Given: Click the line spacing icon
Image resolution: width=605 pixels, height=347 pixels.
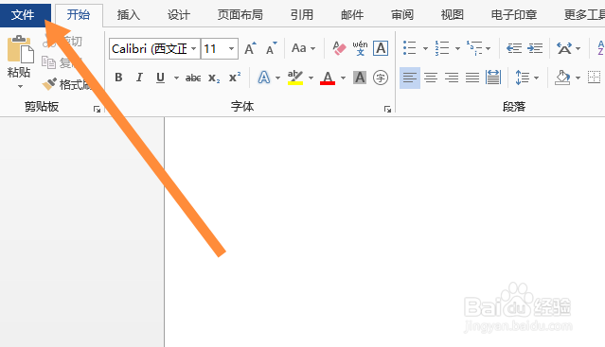Looking at the screenshot, I should tap(523, 78).
